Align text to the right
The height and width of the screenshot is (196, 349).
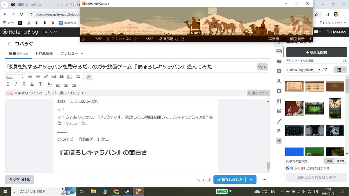[74, 84]
